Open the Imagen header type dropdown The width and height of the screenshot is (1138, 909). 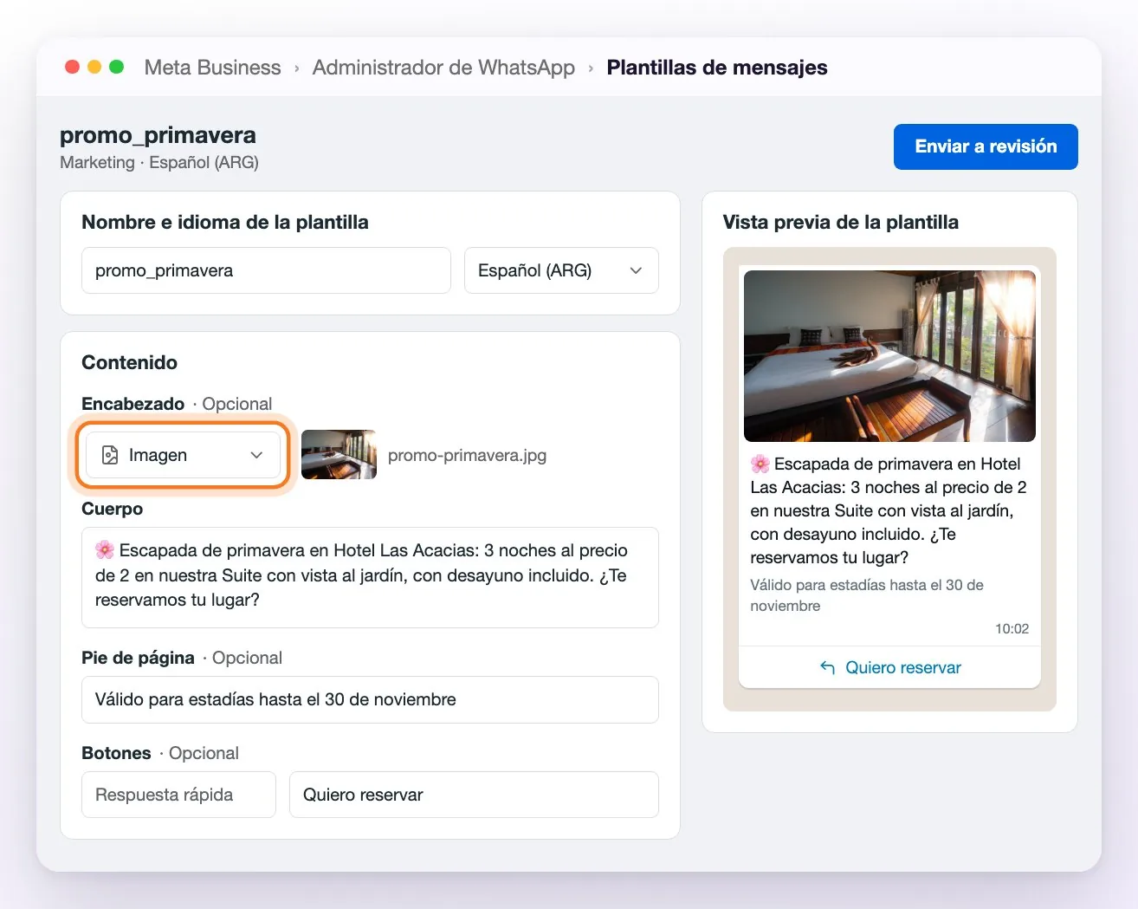tap(183, 455)
